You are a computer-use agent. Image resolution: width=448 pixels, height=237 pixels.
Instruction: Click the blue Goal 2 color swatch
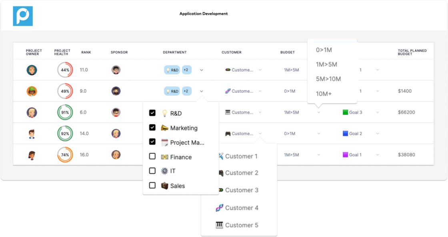tap(345, 133)
